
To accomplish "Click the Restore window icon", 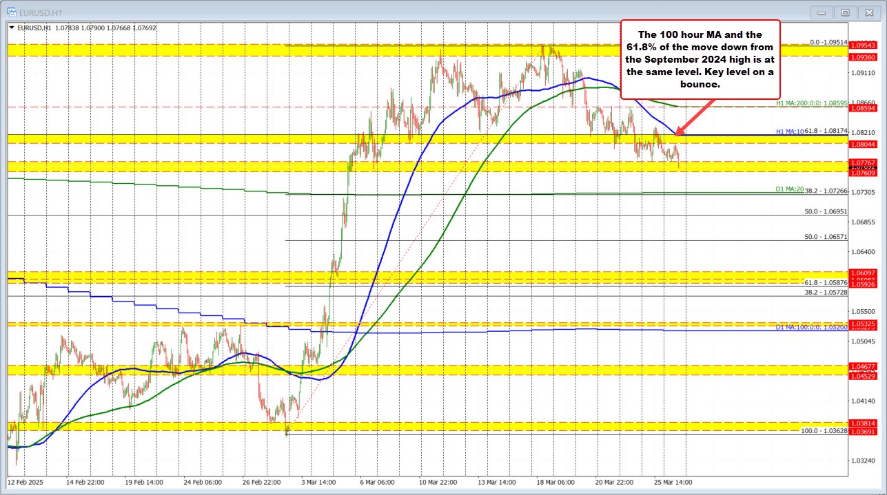I will 845,12.
